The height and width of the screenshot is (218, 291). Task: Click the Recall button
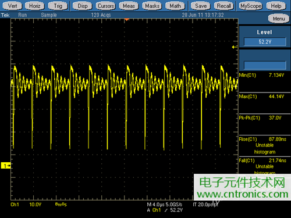(x=224, y=6)
